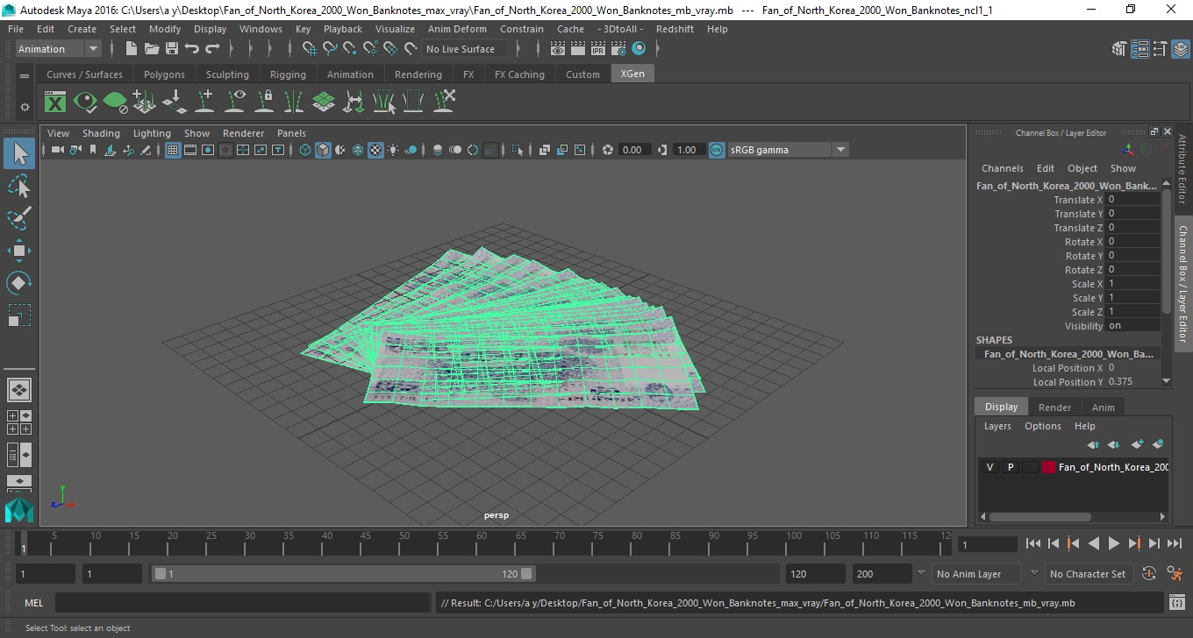Create a new scene file icon

(132, 49)
